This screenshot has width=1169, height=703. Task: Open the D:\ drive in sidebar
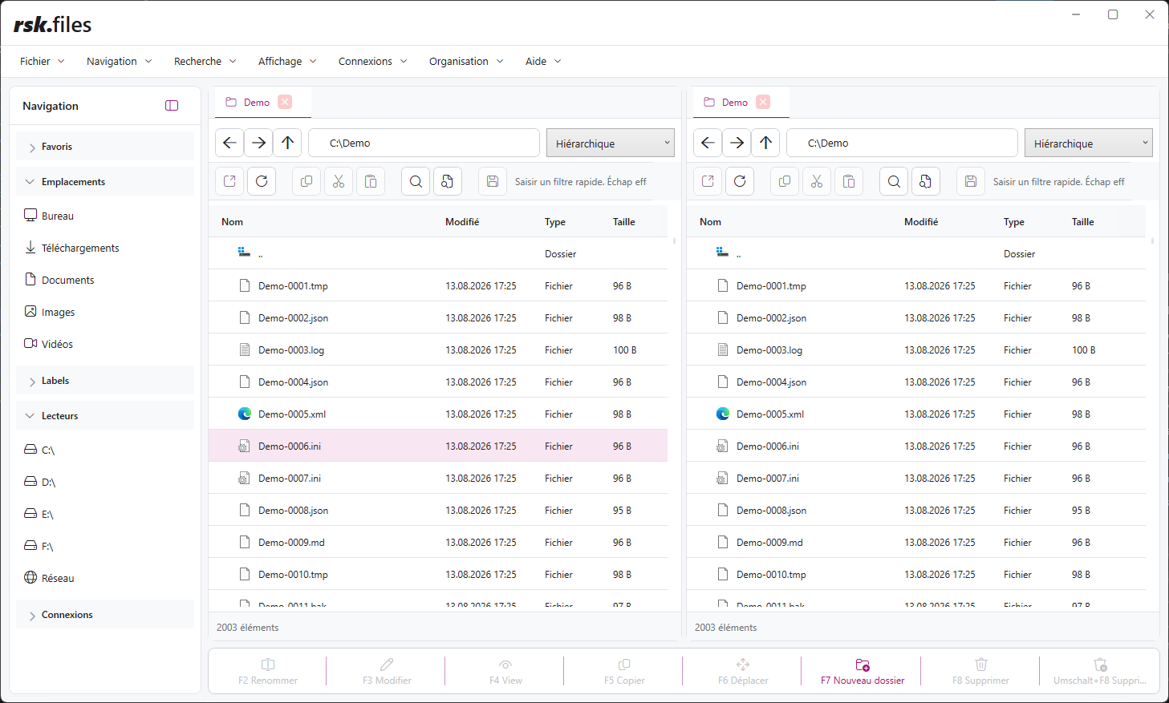coord(105,482)
